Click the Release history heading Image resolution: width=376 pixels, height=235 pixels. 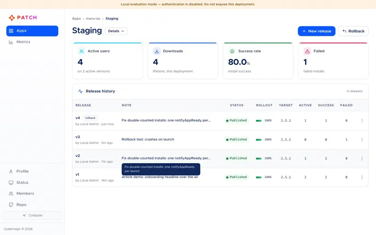tap(101, 91)
